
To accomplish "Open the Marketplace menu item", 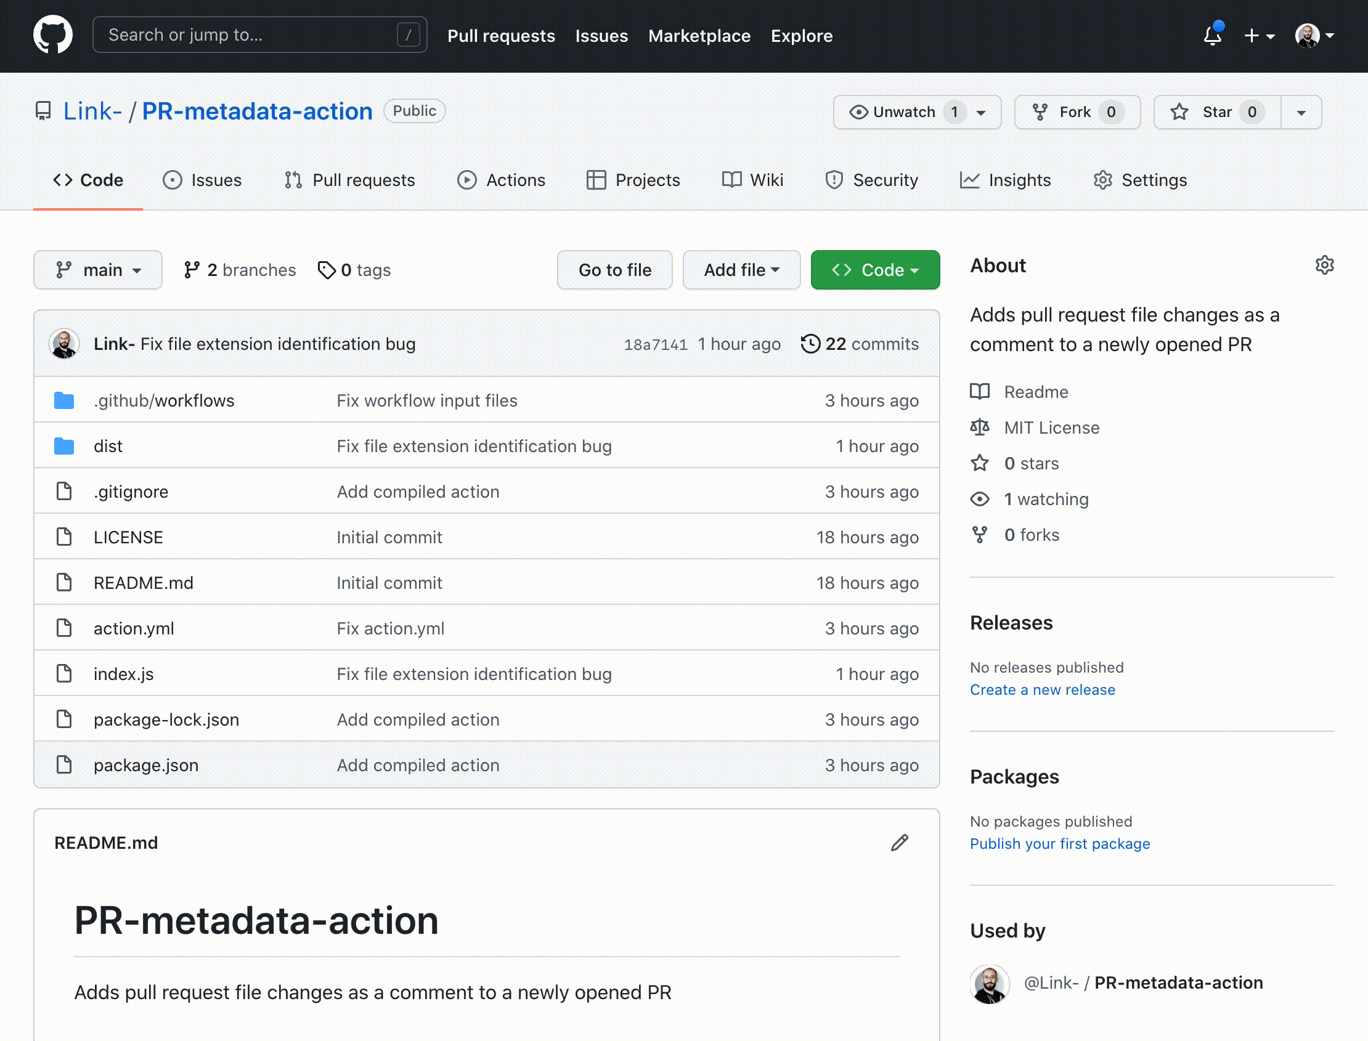I will coord(699,35).
